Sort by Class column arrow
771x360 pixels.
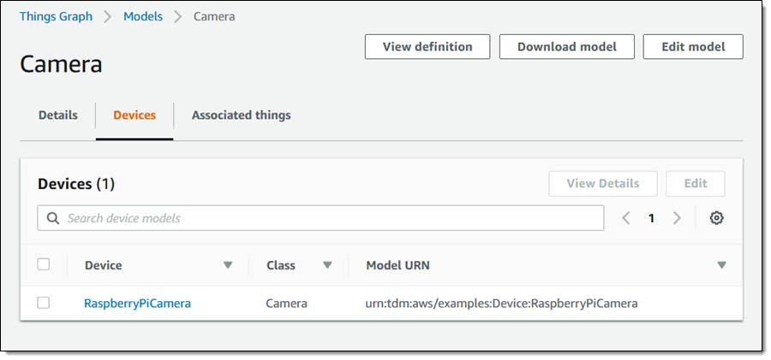point(327,265)
